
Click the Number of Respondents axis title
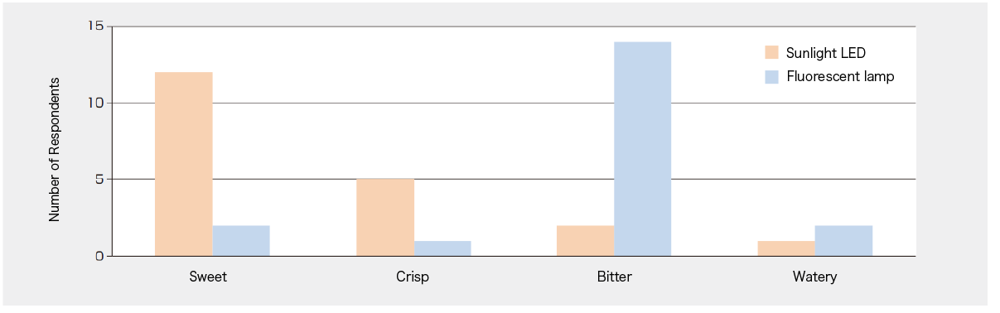55,149
